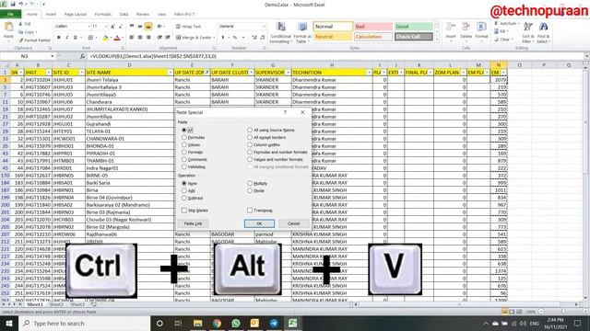Viewport: 590px width, 331px height.
Task: Select the Formulas radio option
Action: 184,137
